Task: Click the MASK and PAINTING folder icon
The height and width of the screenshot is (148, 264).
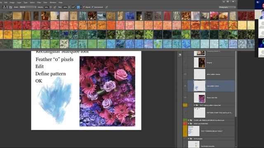Action: [x=191, y=124]
